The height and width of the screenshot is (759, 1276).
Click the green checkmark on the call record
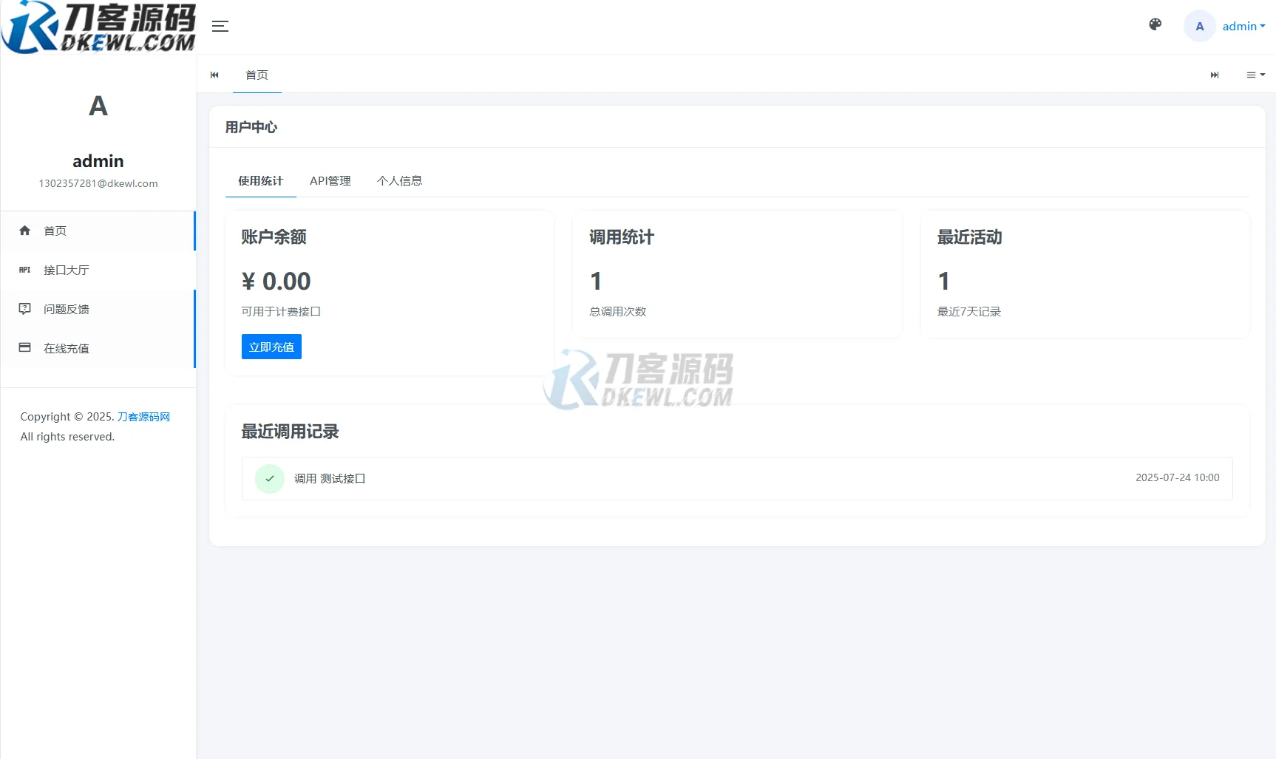269,478
